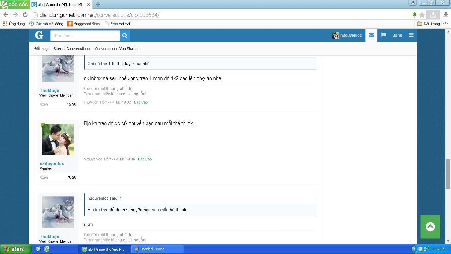Open Free Hotmail bookmark
Viewport: 451px width, 254px height.
coord(118,24)
